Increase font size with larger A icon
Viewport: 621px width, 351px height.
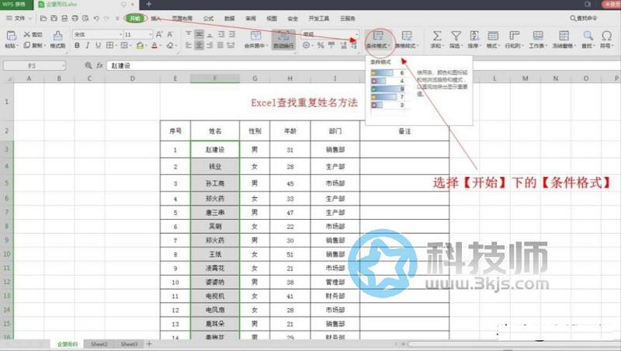point(159,34)
